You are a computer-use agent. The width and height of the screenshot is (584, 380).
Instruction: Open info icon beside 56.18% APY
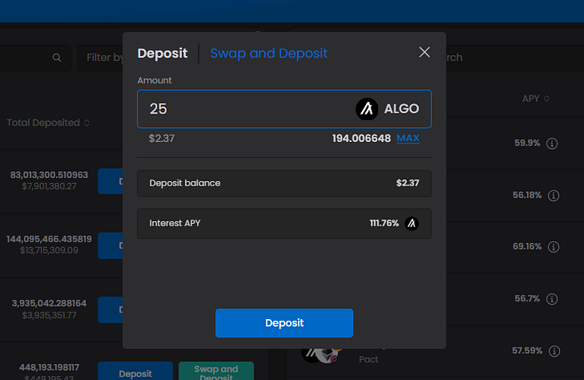tap(553, 195)
